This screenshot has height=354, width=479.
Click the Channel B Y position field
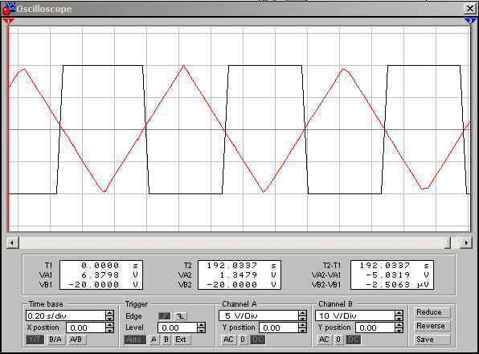click(375, 328)
